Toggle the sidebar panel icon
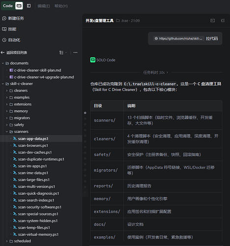230x246 pixels. pos(29,6)
